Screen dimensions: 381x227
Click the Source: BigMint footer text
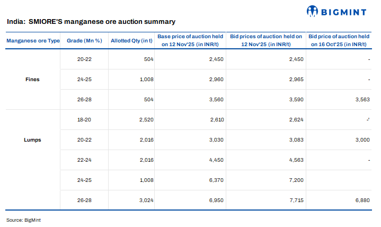click(x=23, y=220)
